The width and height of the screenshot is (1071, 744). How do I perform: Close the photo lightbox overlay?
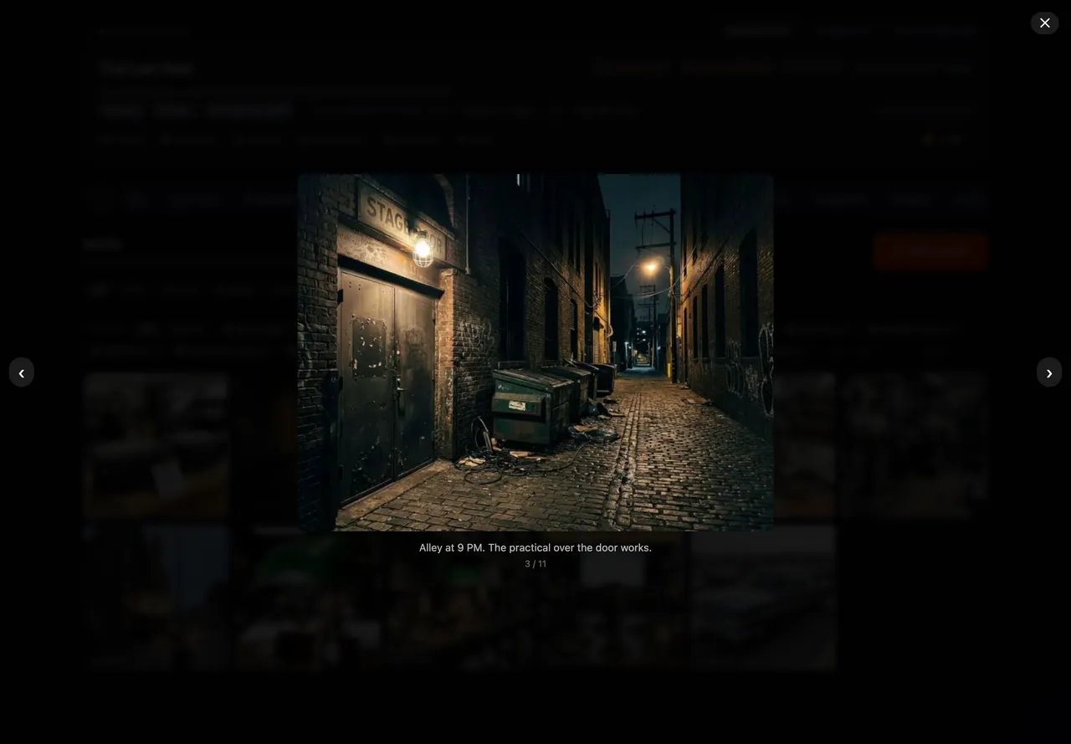coord(1044,23)
